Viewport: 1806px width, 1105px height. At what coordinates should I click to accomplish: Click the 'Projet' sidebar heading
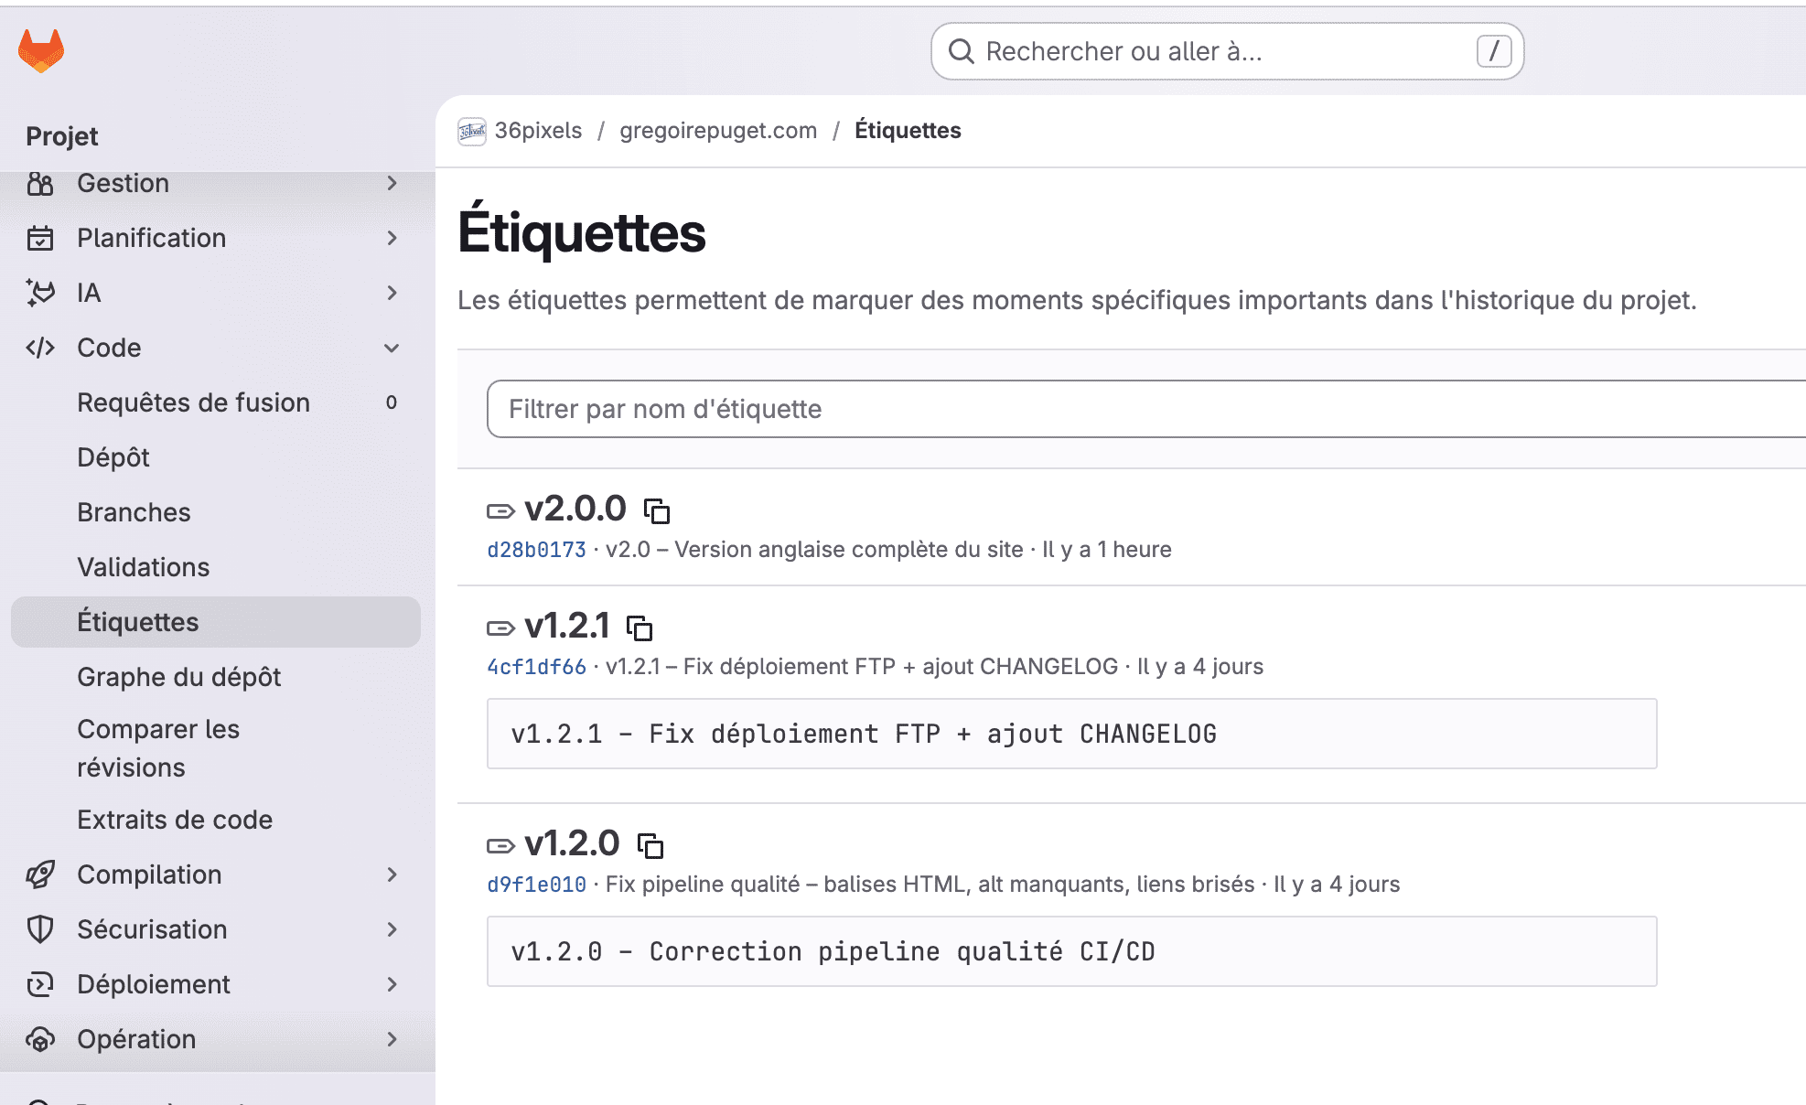[62, 136]
